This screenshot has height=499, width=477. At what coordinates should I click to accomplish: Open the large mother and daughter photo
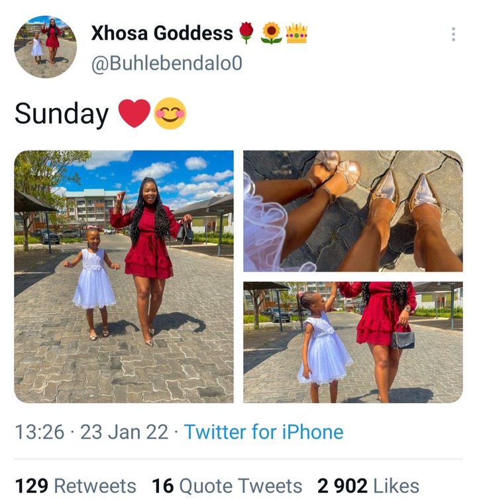click(124, 276)
